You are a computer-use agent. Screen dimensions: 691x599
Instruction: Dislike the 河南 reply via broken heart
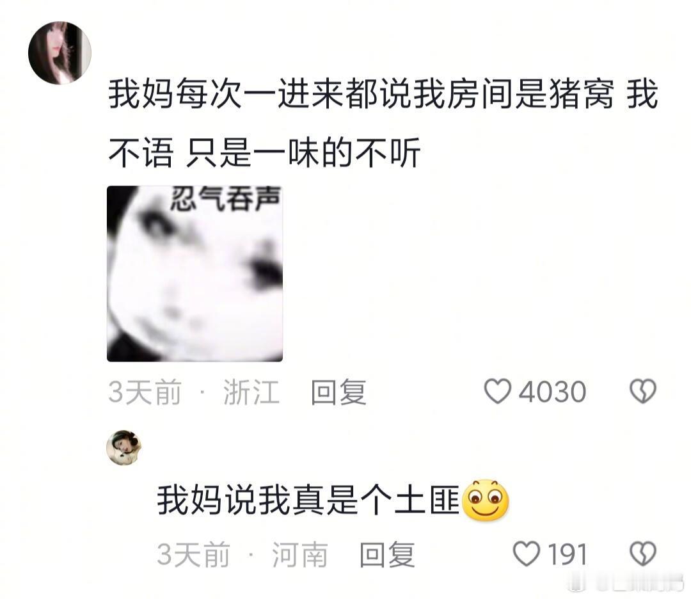643,554
